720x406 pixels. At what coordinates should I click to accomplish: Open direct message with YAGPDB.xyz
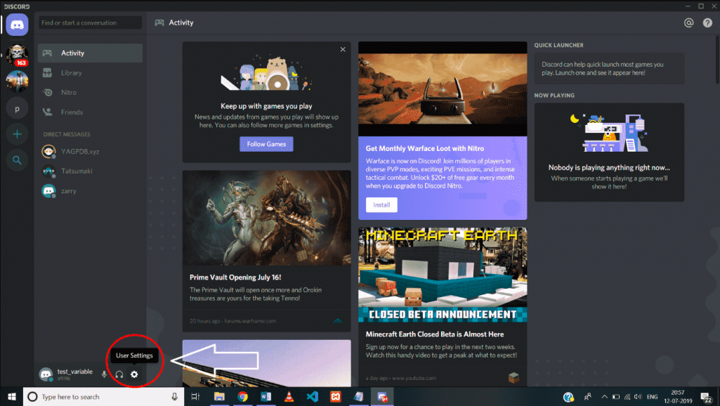[x=90, y=151]
